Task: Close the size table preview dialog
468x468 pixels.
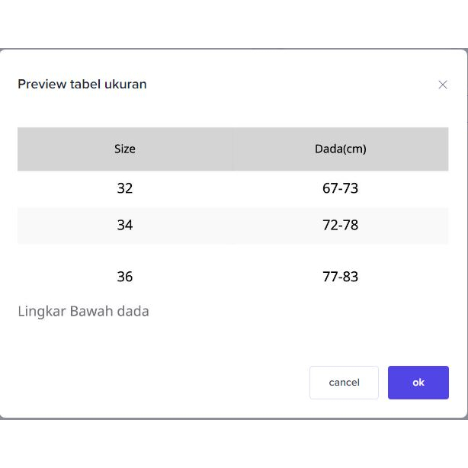Action: pos(443,85)
